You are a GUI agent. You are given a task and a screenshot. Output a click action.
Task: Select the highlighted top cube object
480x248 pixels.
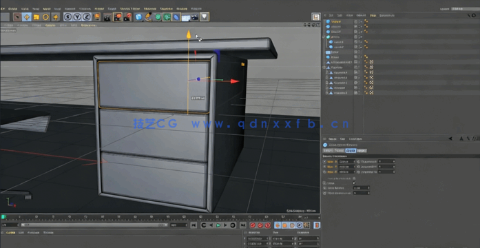337,21
